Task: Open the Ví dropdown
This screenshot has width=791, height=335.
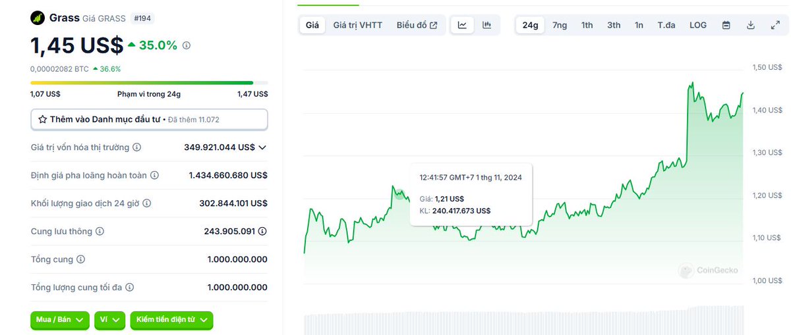Action: pyautogui.click(x=109, y=320)
